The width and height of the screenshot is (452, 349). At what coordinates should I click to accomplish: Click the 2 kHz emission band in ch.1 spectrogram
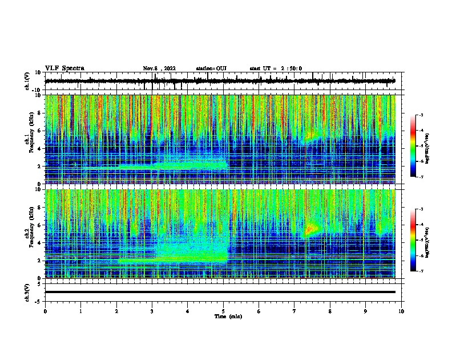173,166
